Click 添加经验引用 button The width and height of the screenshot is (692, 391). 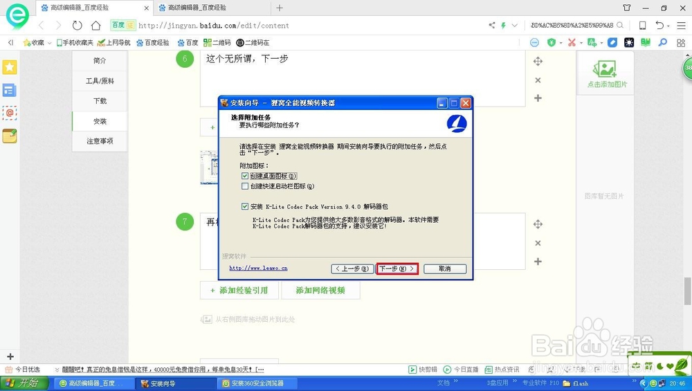(239, 291)
